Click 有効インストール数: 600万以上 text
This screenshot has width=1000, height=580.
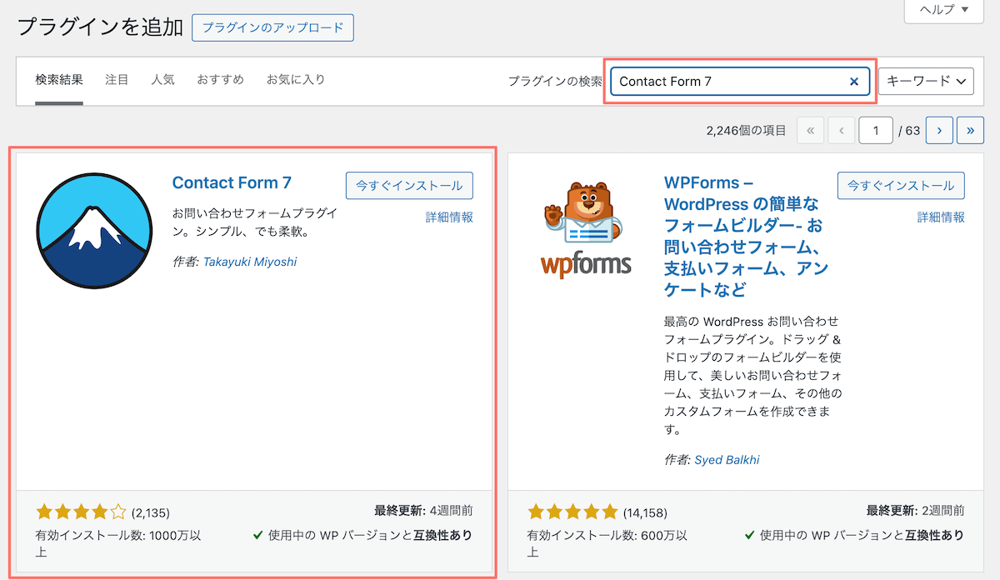click(x=607, y=543)
